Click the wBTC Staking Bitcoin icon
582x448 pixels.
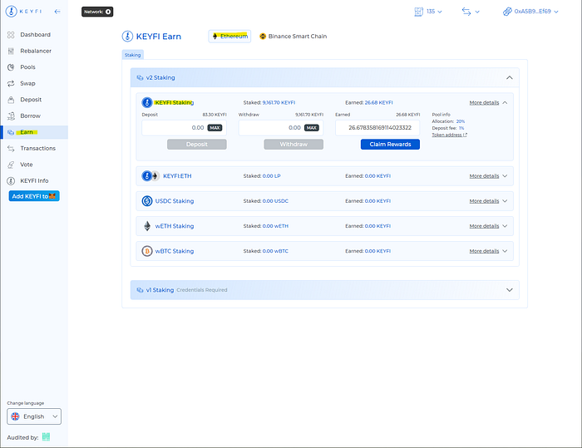coord(147,251)
